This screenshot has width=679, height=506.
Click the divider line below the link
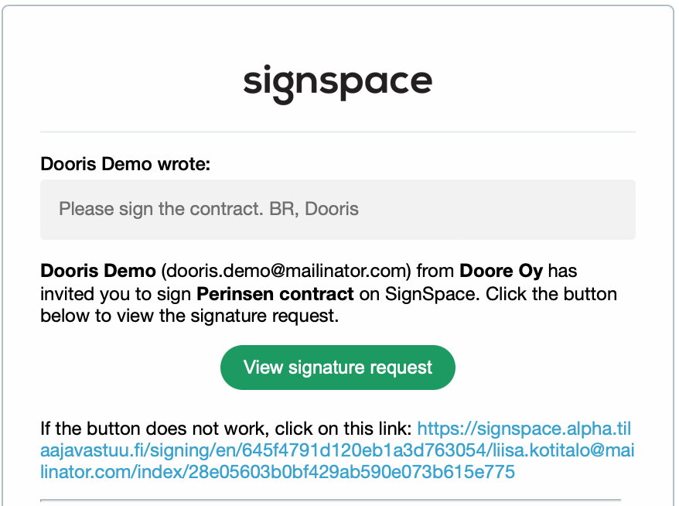331,500
